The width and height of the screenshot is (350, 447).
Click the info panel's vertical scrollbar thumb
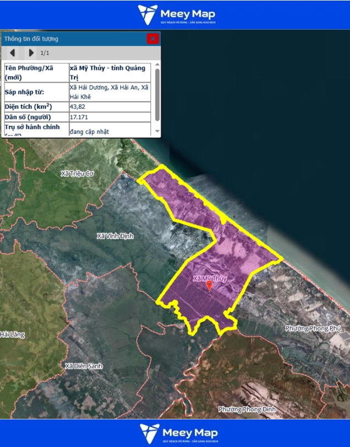(x=157, y=94)
